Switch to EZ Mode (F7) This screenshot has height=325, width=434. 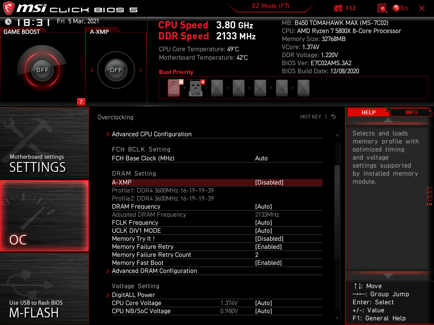click(270, 6)
